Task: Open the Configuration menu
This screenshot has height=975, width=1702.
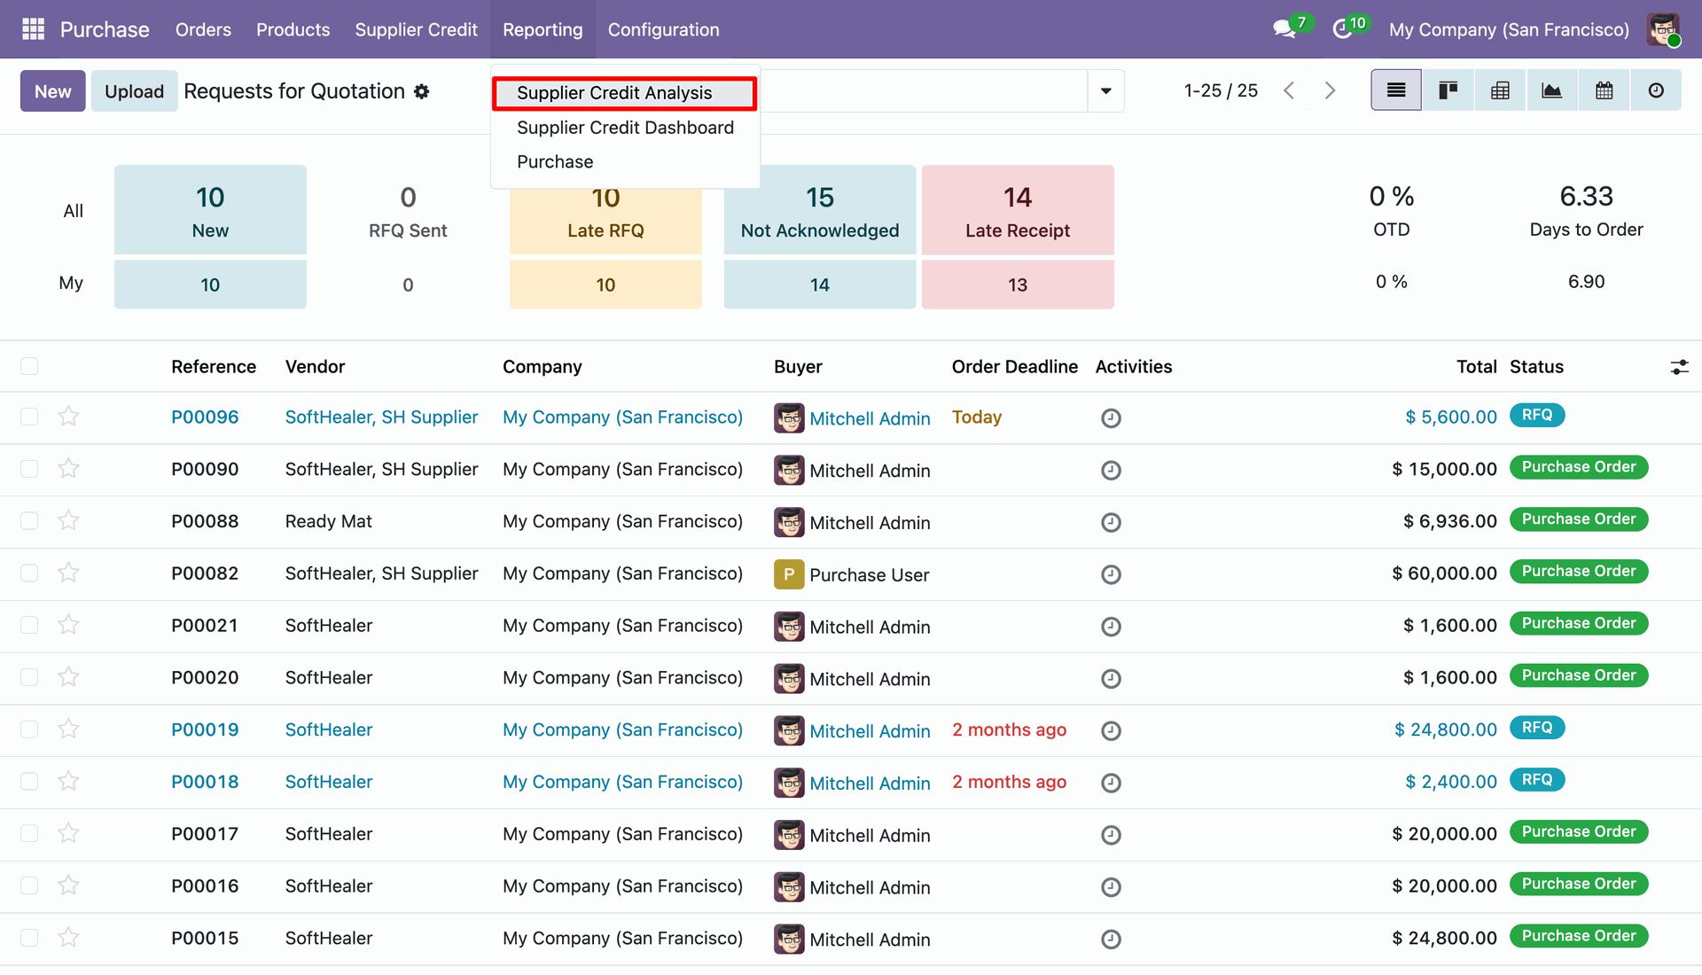Action: coord(663,29)
